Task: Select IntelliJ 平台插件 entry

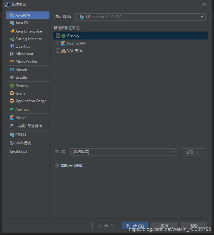Action: tap(28, 126)
